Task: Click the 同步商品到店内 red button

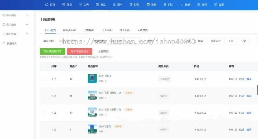Action: (x=80, y=52)
